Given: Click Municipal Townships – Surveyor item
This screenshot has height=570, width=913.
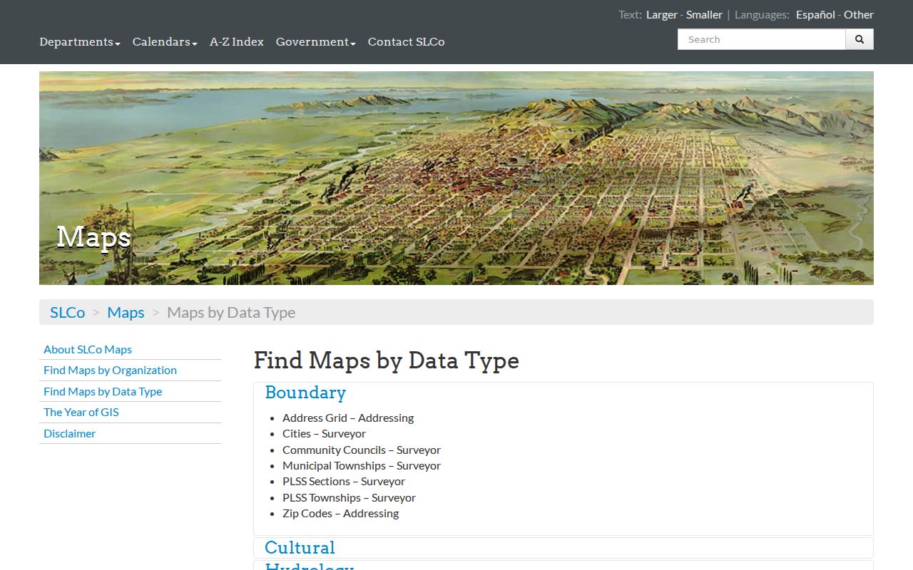Looking at the screenshot, I should [x=362, y=465].
